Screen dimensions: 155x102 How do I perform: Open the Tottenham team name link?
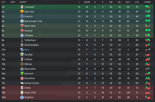(30, 40)
